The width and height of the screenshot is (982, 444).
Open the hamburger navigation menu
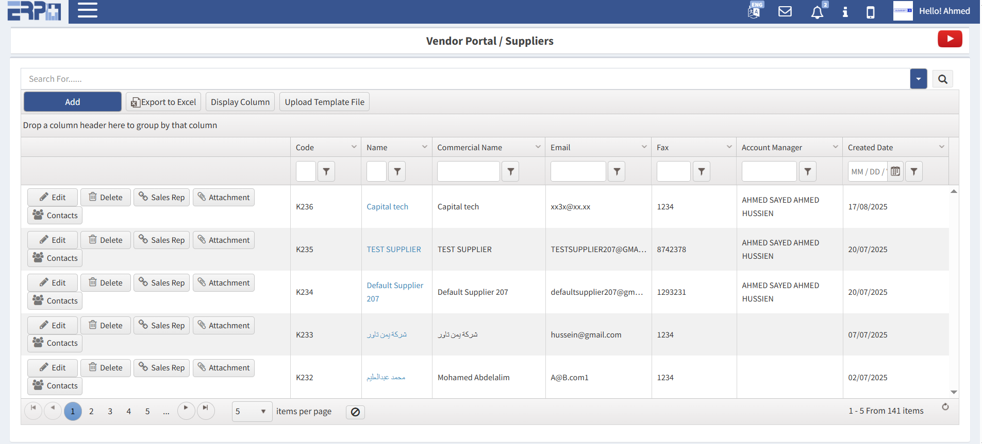[x=87, y=10]
